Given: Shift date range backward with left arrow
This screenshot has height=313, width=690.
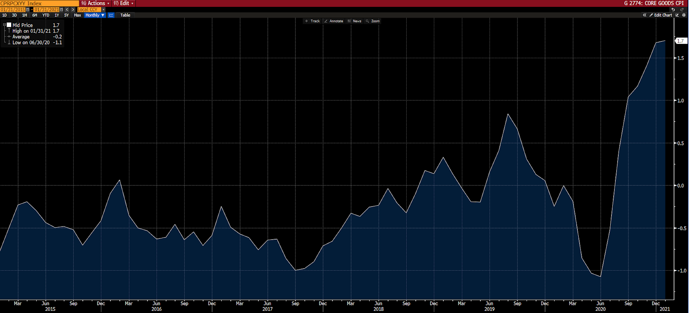Looking at the screenshot, I should (67, 9).
